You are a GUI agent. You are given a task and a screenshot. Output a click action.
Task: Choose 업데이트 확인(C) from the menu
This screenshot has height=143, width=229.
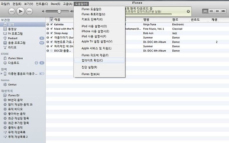click(99, 60)
